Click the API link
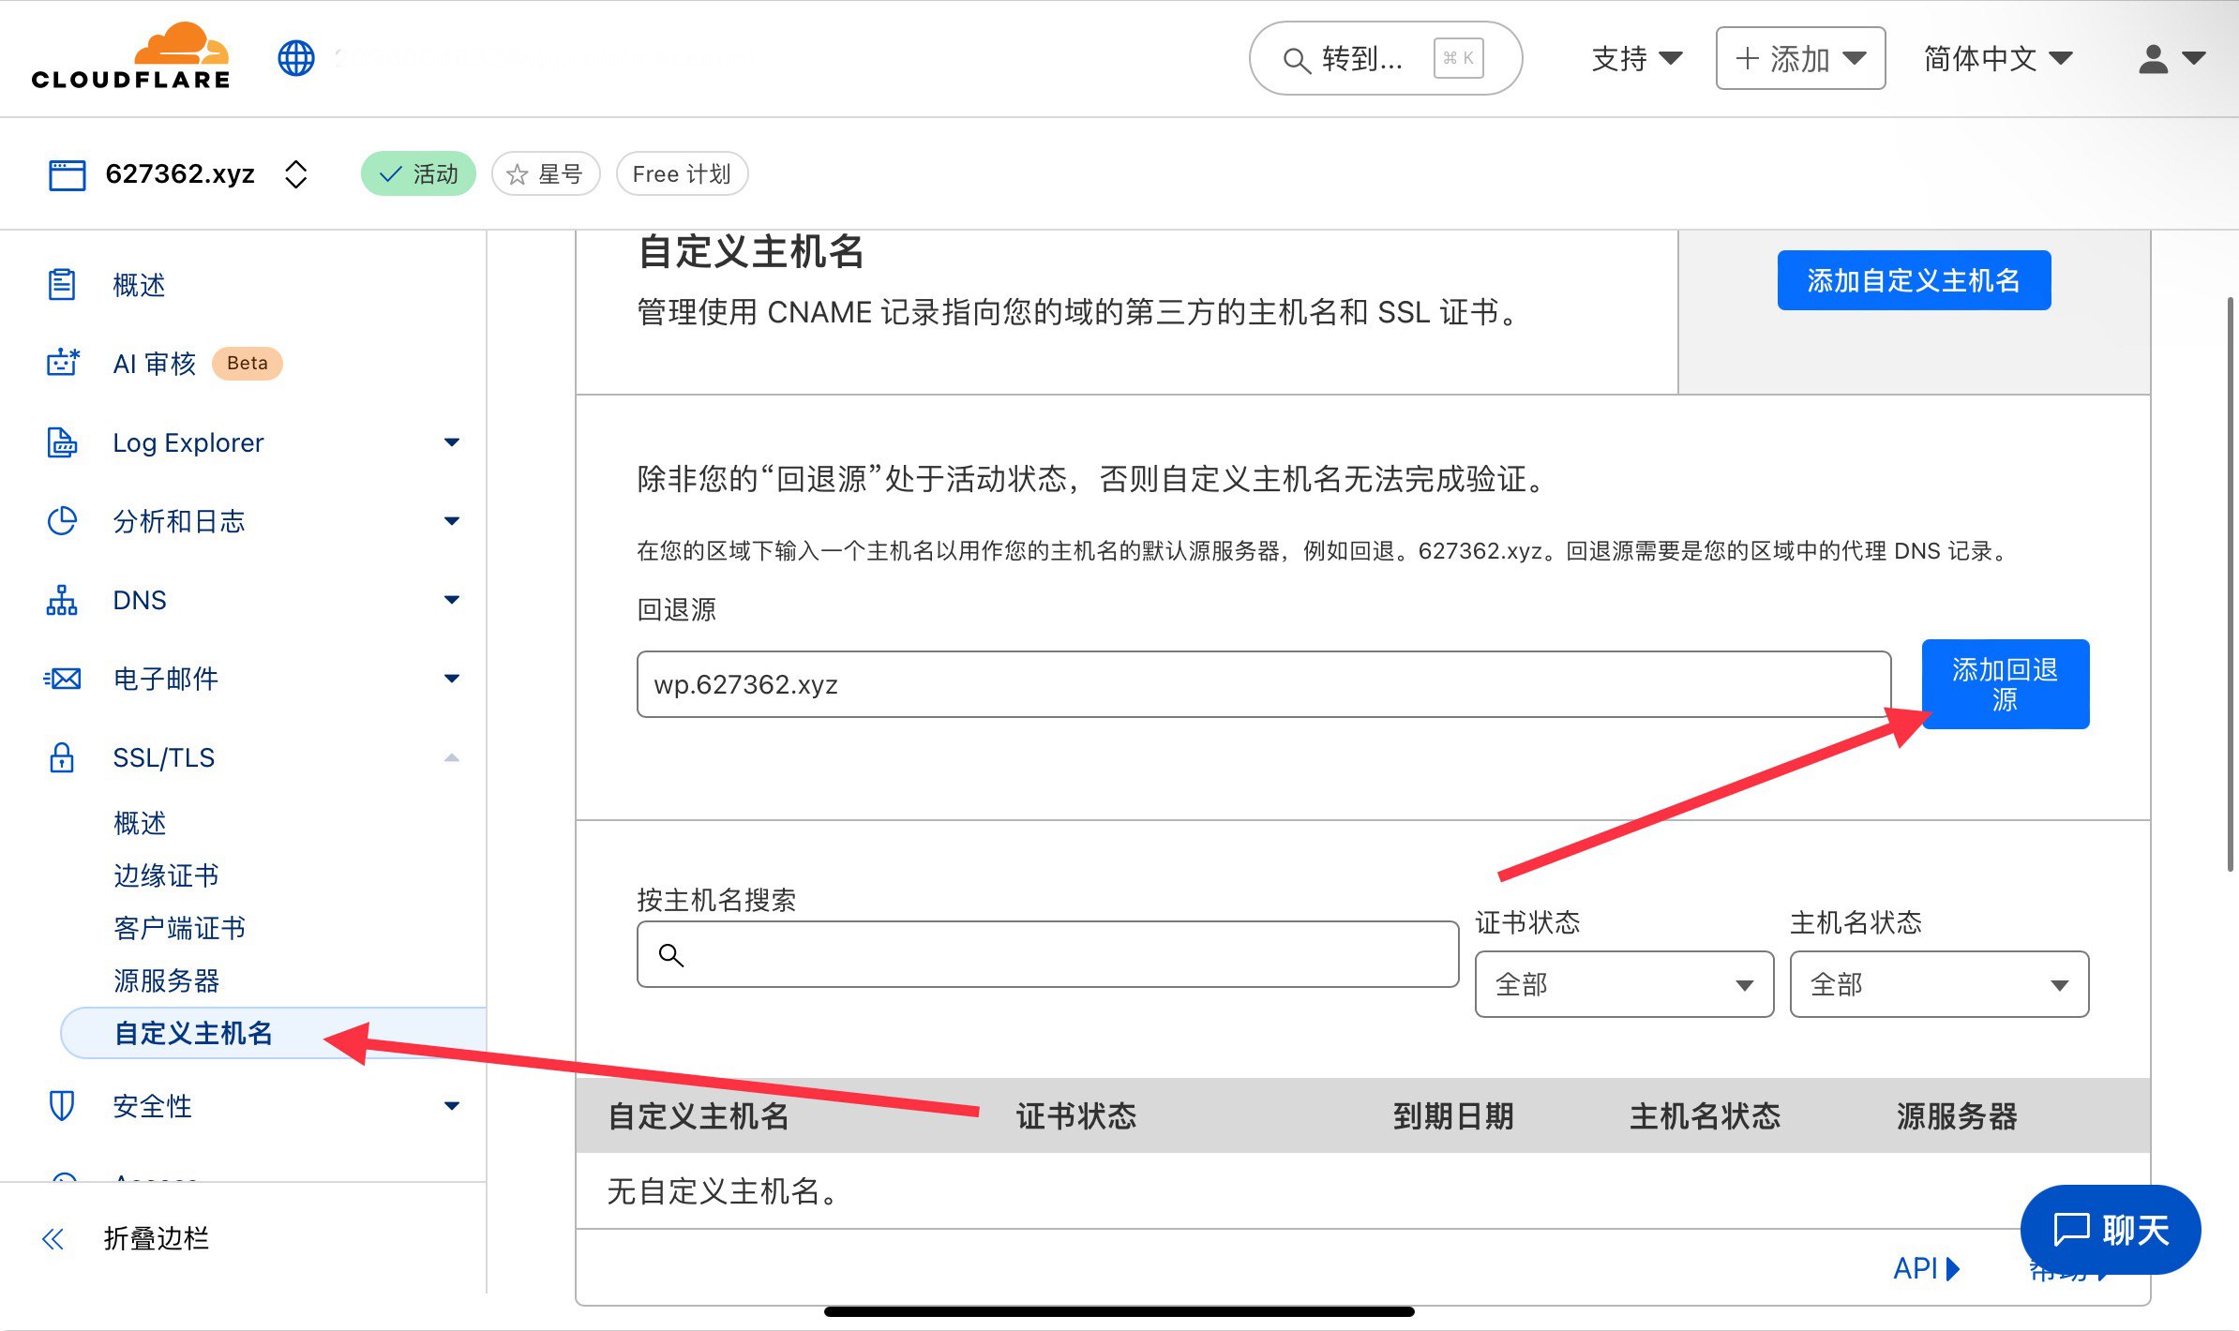The height and width of the screenshot is (1331, 2239). [1927, 1268]
